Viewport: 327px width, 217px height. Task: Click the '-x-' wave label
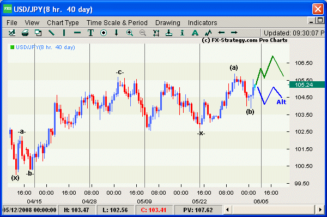[201, 133]
